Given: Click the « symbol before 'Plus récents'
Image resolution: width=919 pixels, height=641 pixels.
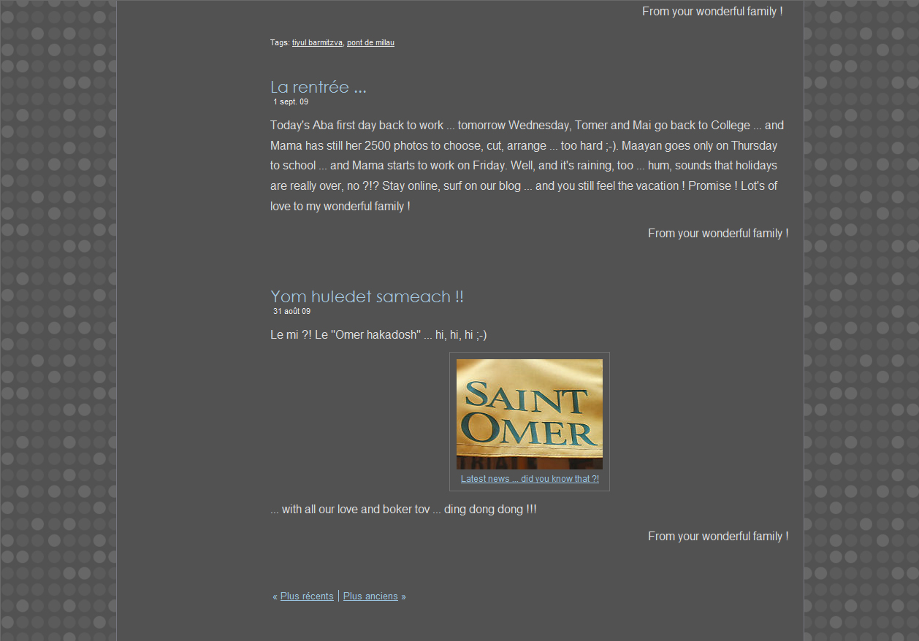Looking at the screenshot, I should (275, 597).
